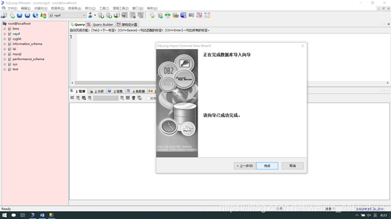
Task: Expand the information_schema database node
Action: point(4,44)
